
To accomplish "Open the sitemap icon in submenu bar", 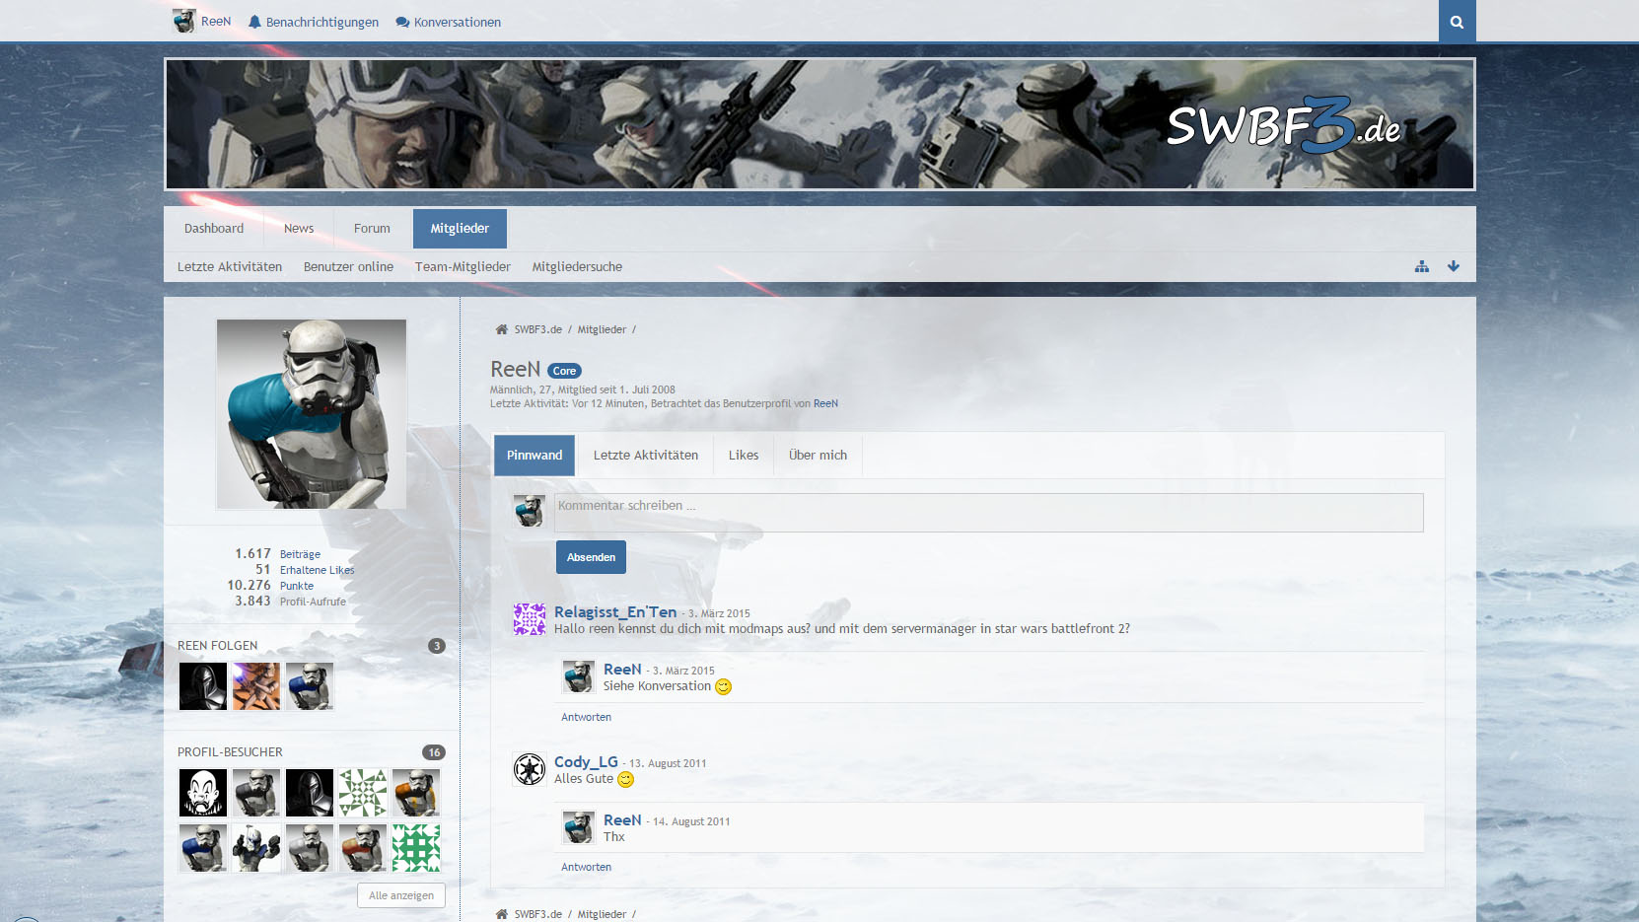I will 1421,266.
